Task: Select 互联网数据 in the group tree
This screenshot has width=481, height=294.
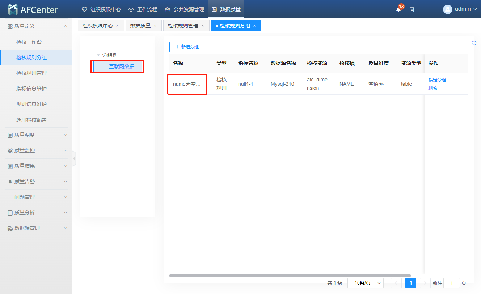Action: (122, 67)
